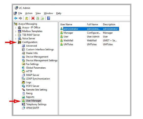Click the HTTP node icon

[x=23, y=71]
